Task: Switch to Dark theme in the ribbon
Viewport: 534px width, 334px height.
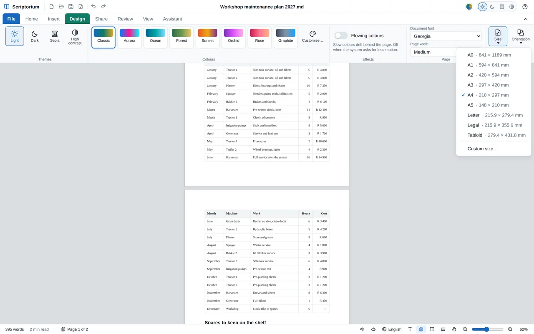Action: [35, 36]
